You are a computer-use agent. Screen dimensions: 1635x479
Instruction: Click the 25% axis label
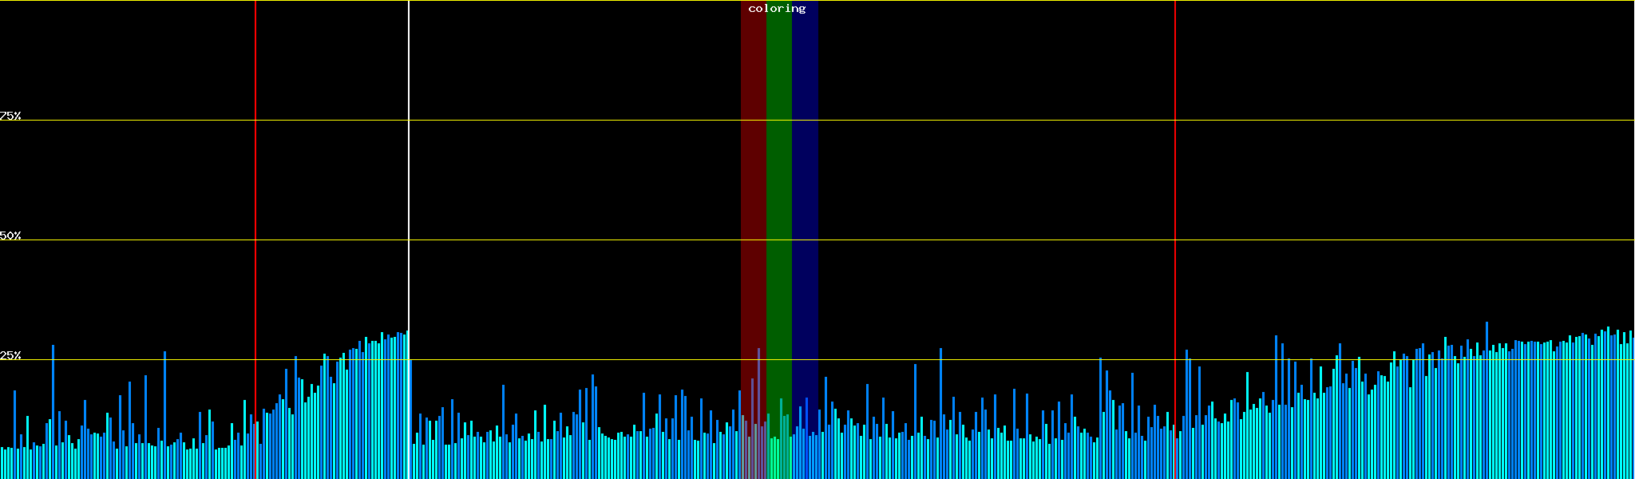[10, 355]
